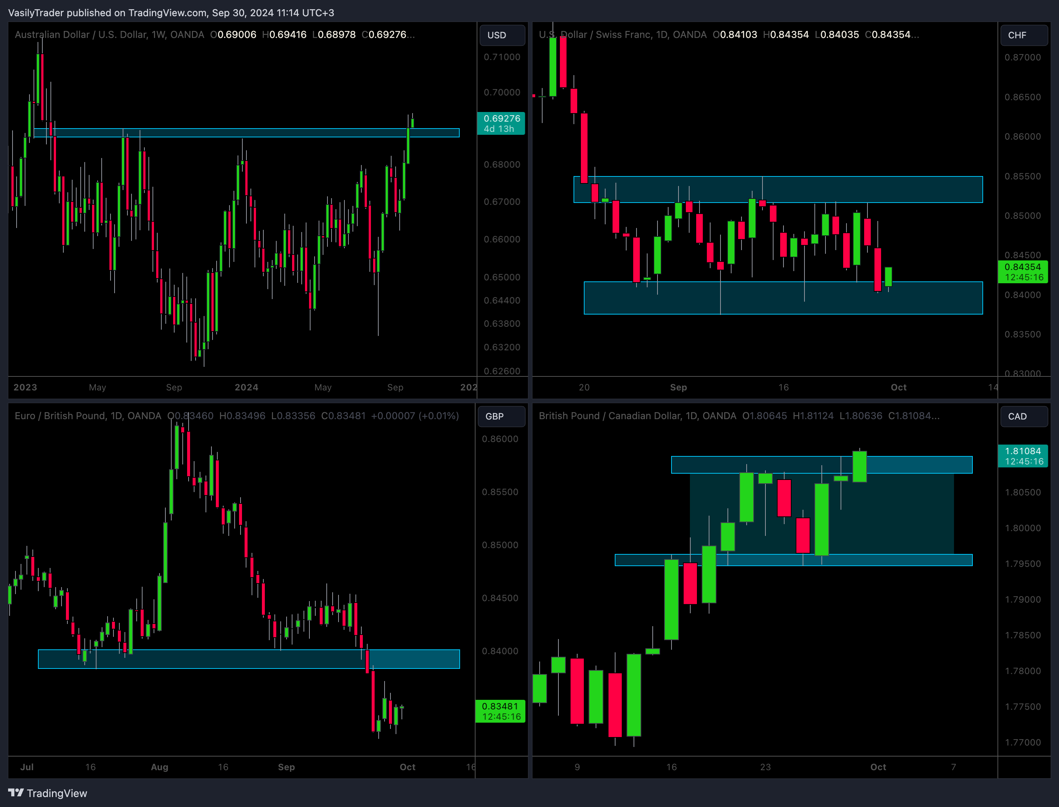Click the 0.85500 price level on USD/CHF axis
This screenshot has width=1059, height=807.
point(1023,176)
